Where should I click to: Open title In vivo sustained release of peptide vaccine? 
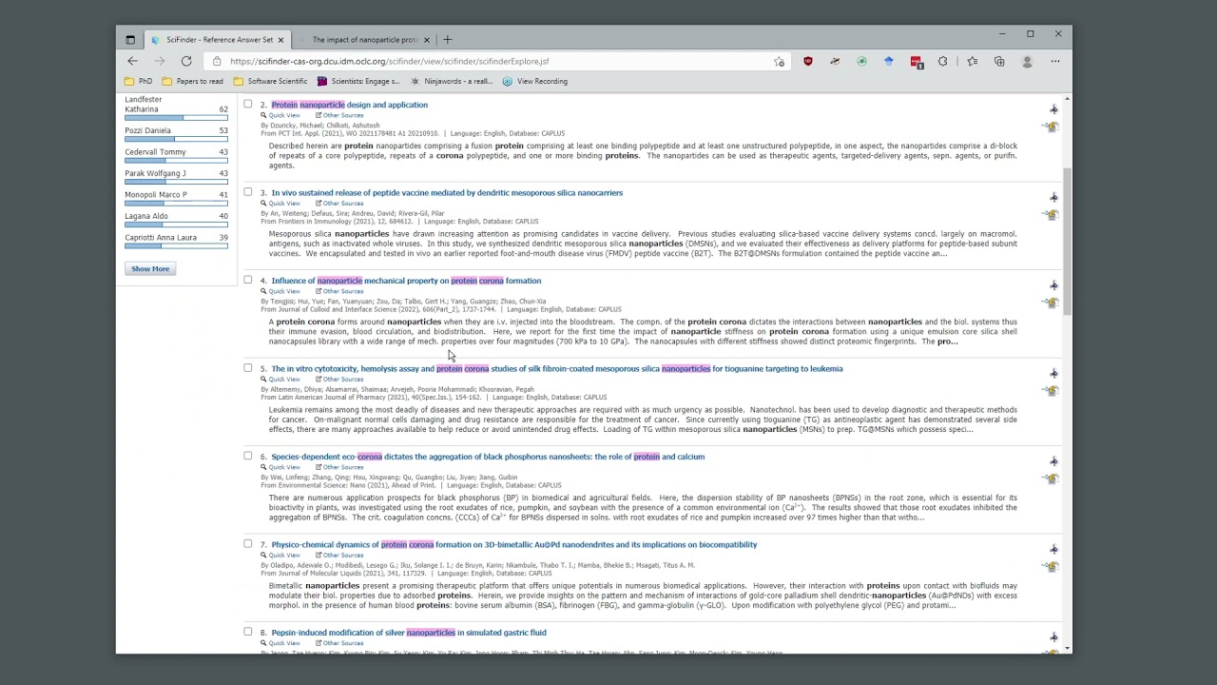coord(447,193)
